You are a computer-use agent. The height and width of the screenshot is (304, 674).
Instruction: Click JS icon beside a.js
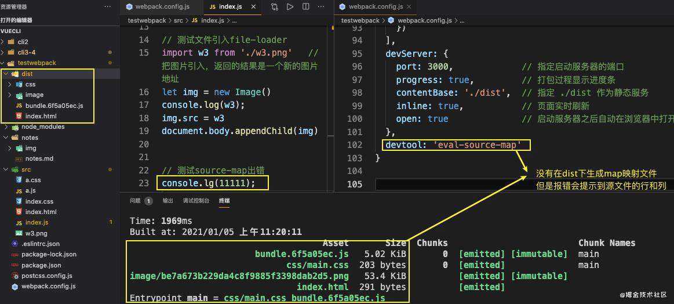coord(19,191)
